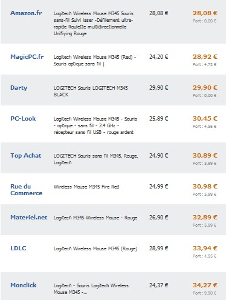Open 'LOGITECH Souris LOGITECH M345 BLACK' description

tap(91, 92)
